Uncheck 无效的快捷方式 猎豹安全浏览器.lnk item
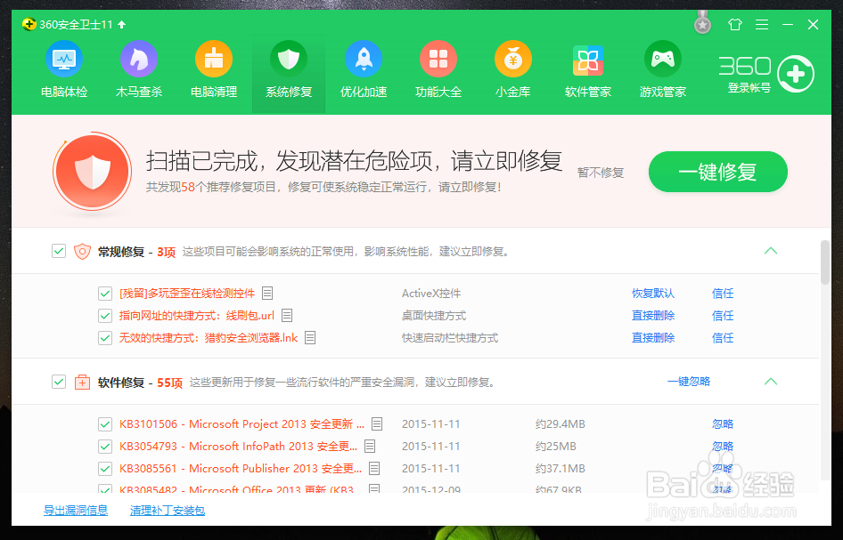Image resolution: width=843 pixels, height=540 pixels. click(105, 338)
